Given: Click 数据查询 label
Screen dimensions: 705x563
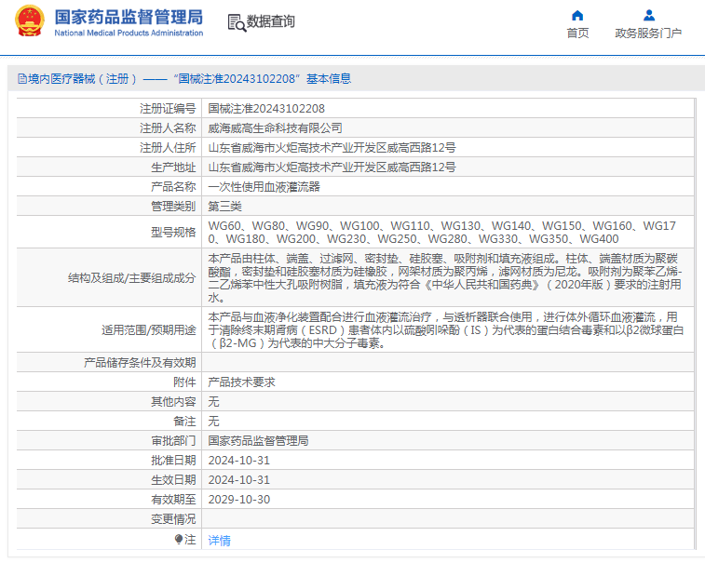Looking at the screenshot, I should [x=271, y=21].
